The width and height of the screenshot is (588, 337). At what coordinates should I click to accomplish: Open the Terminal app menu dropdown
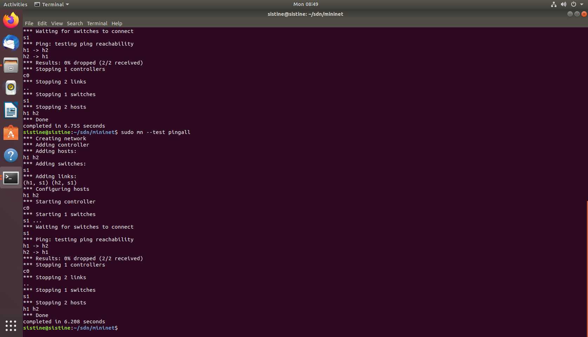[52, 5]
